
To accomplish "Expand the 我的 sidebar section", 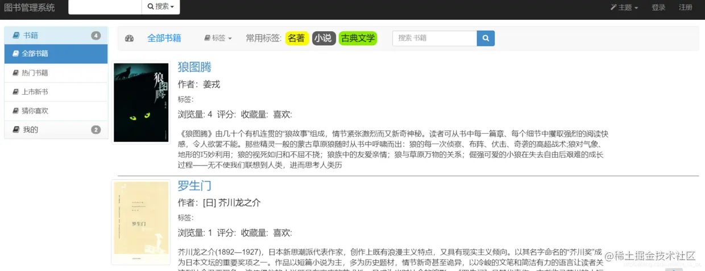I will 56,130.
